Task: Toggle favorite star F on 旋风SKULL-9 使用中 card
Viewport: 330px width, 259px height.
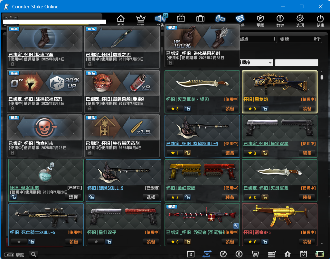Action: click(175, 153)
